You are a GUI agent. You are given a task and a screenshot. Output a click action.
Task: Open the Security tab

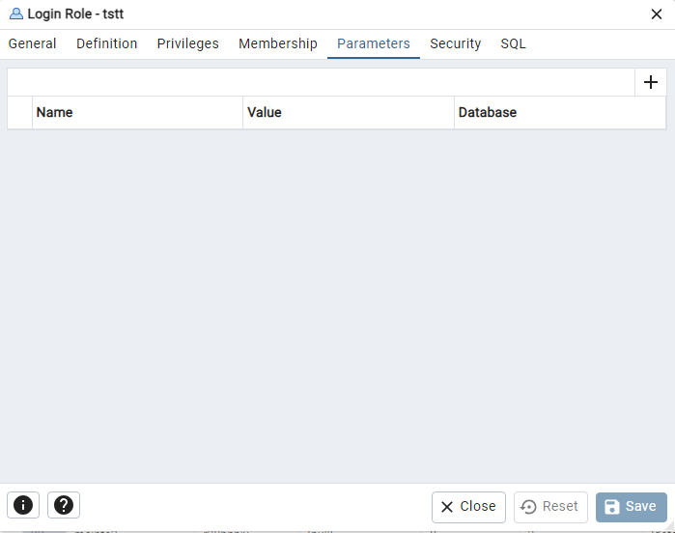455,43
